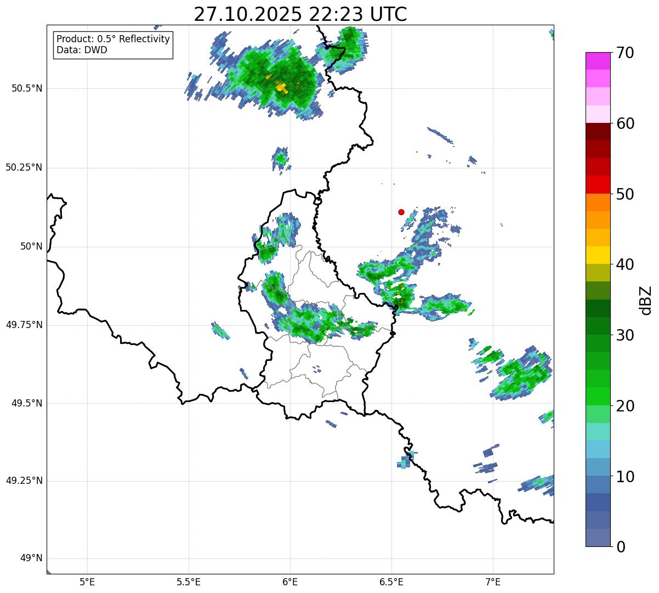Click the colorbar tick label 30

pyautogui.click(x=625, y=335)
